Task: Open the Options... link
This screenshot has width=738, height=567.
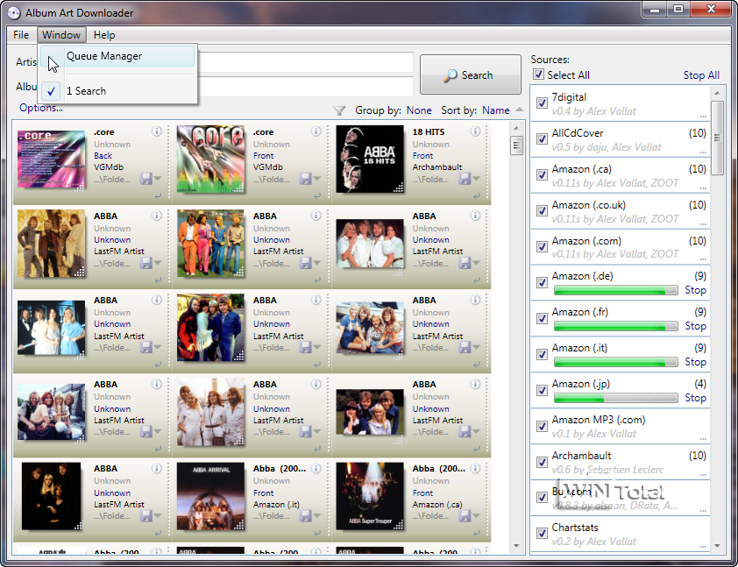Action: 41,108
